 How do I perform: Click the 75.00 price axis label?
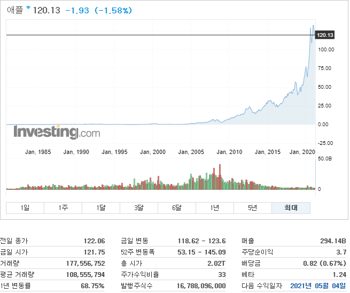tap(324, 68)
